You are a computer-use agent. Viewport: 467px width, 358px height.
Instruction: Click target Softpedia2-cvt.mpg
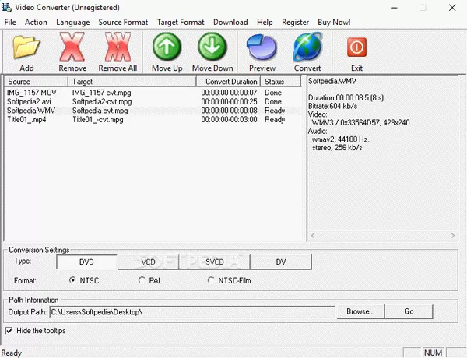tap(102, 101)
